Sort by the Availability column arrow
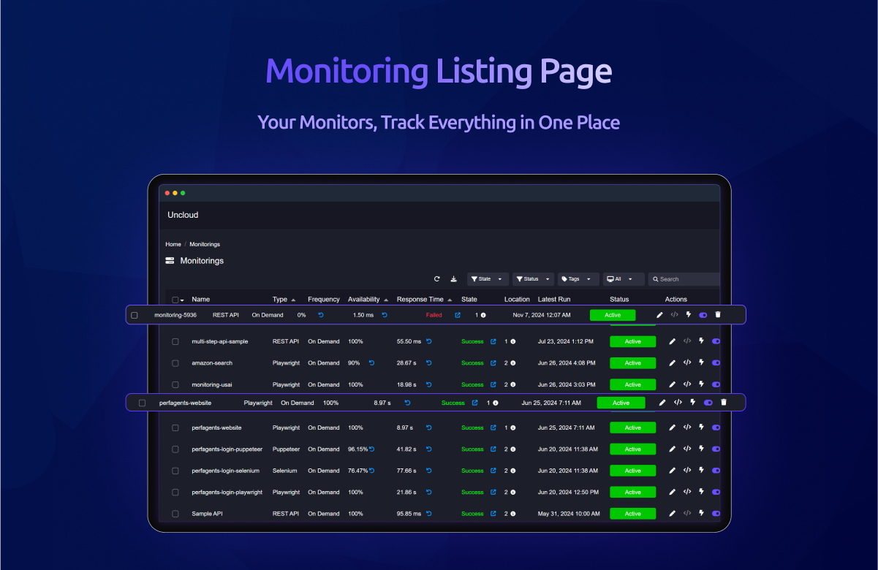 tap(385, 300)
